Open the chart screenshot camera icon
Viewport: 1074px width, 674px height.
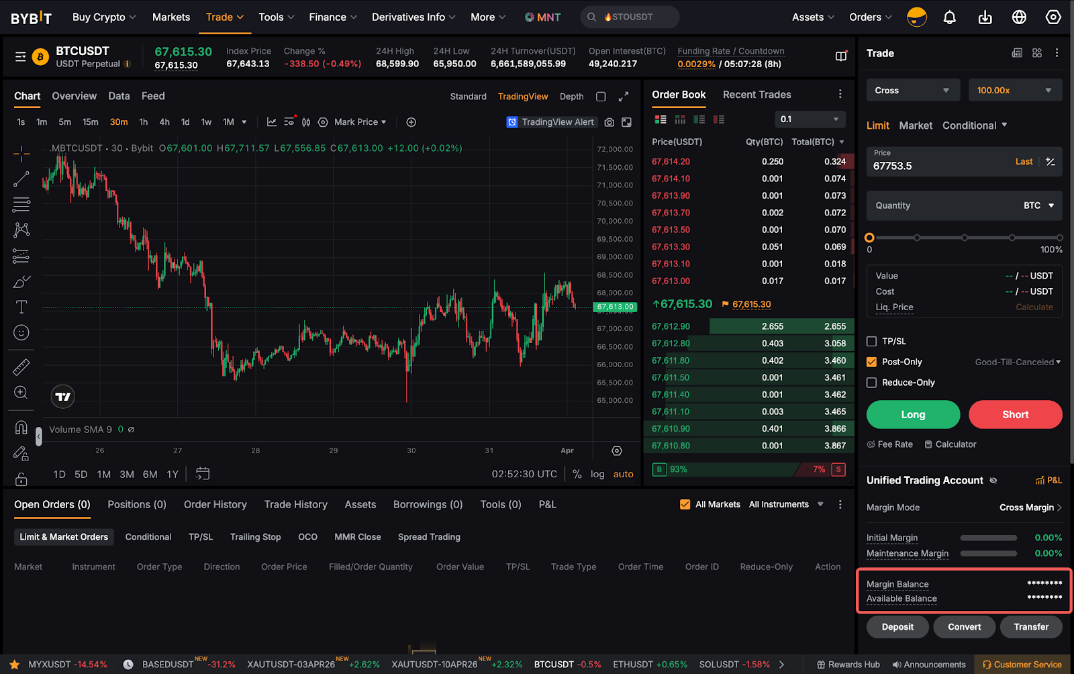click(x=609, y=122)
